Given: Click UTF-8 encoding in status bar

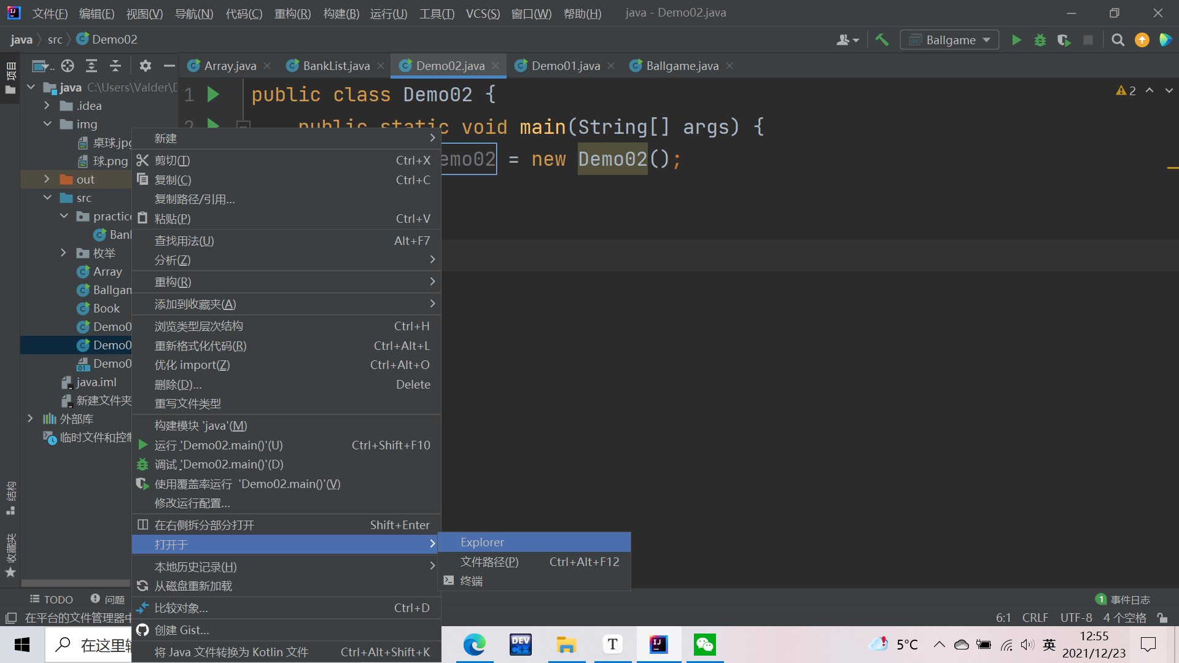Looking at the screenshot, I should point(1076,618).
